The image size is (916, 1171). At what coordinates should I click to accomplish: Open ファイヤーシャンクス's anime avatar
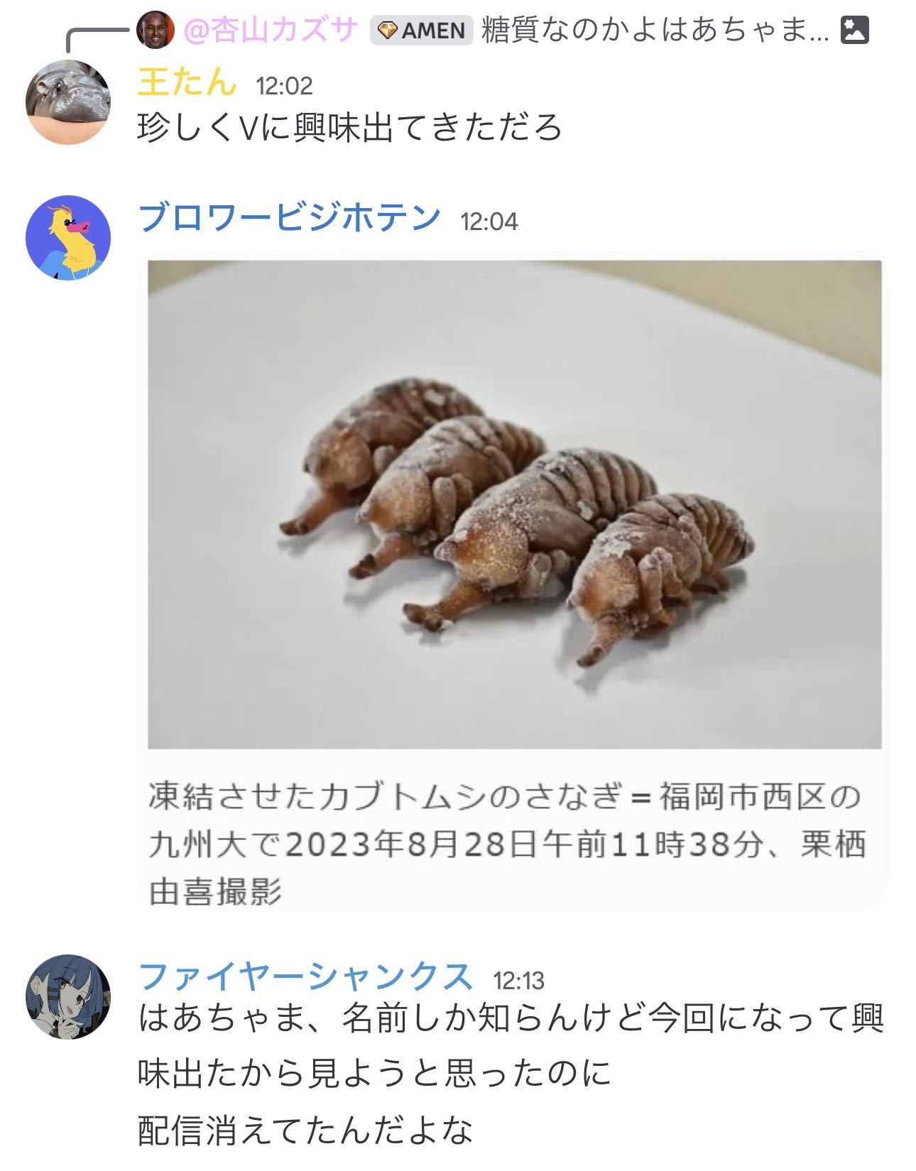(68, 996)
